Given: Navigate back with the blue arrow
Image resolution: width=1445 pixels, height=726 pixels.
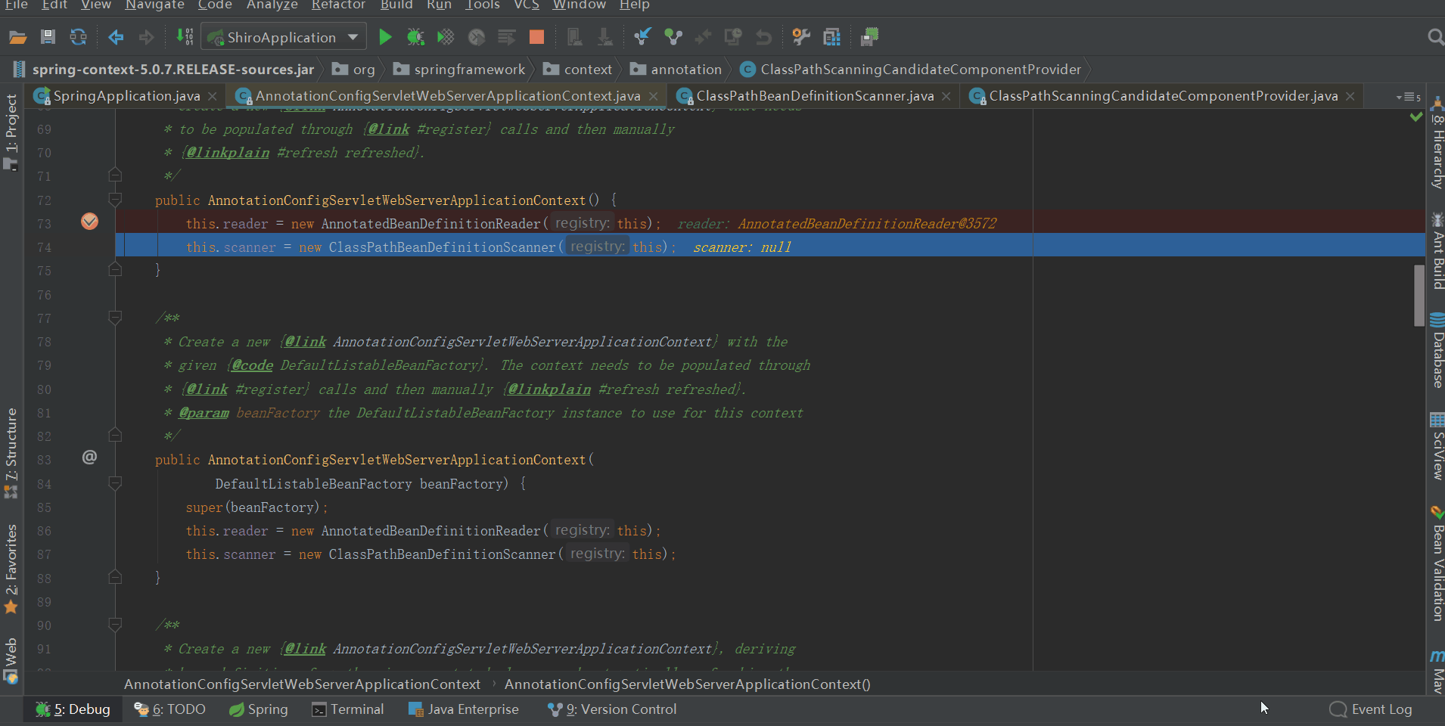Looking at the screenshot, I should coord(116,37).
